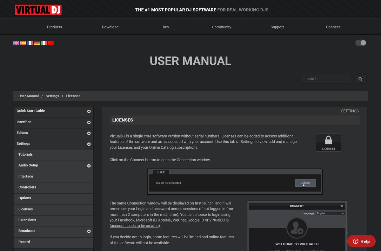Open the Interface page under Settings
Screen dimensions: 381x251
click(53, 177)
